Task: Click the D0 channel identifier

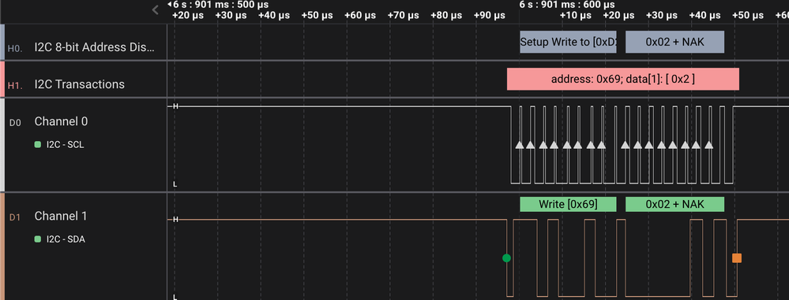Action: click(x=15, y=122)
